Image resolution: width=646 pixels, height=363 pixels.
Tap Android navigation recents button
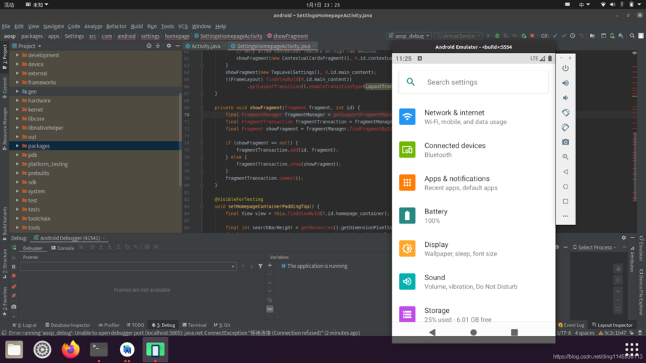pyautogui.click(x=514, y=332)
